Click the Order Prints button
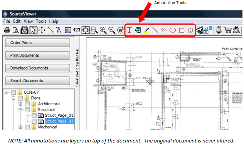This screenshot has width=244, height=144. point(37,43)
